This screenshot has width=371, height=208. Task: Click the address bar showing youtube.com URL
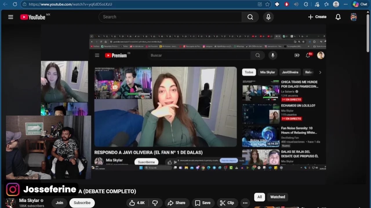(139, 4)
